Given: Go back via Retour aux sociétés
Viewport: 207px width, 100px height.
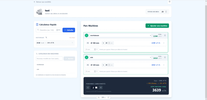Looking at the screenshot, I should [42, 2].
